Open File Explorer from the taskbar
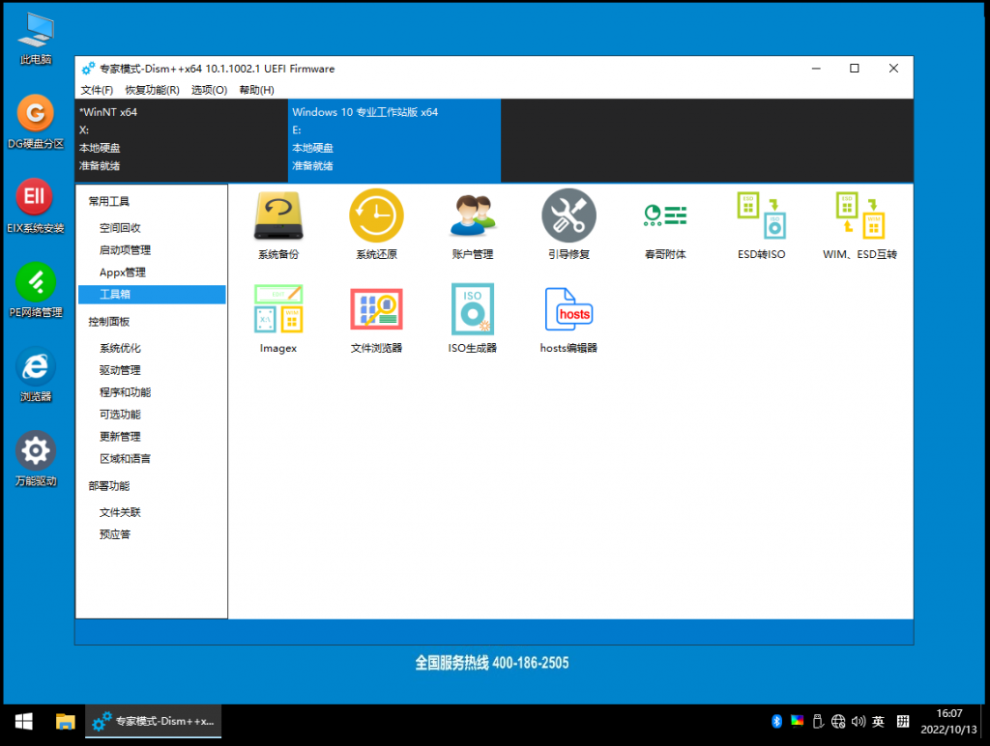 tap(65, 722)
